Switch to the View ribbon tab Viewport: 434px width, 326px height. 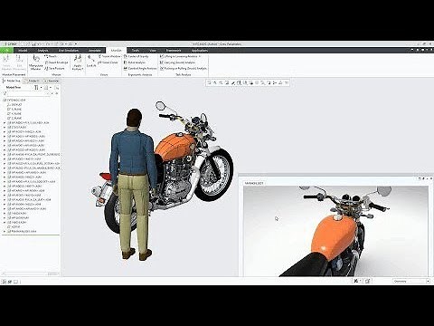[x=153, y=51]
